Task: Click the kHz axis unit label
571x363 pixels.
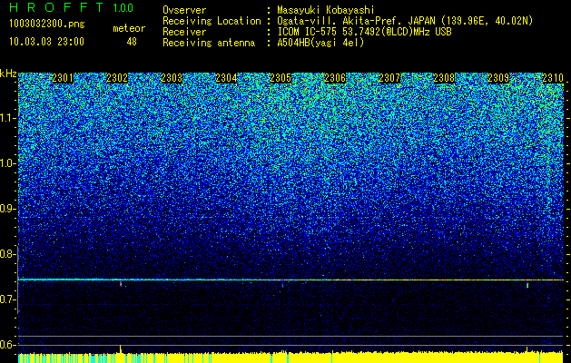Action: pyautogui.click(x=8, y=74)
